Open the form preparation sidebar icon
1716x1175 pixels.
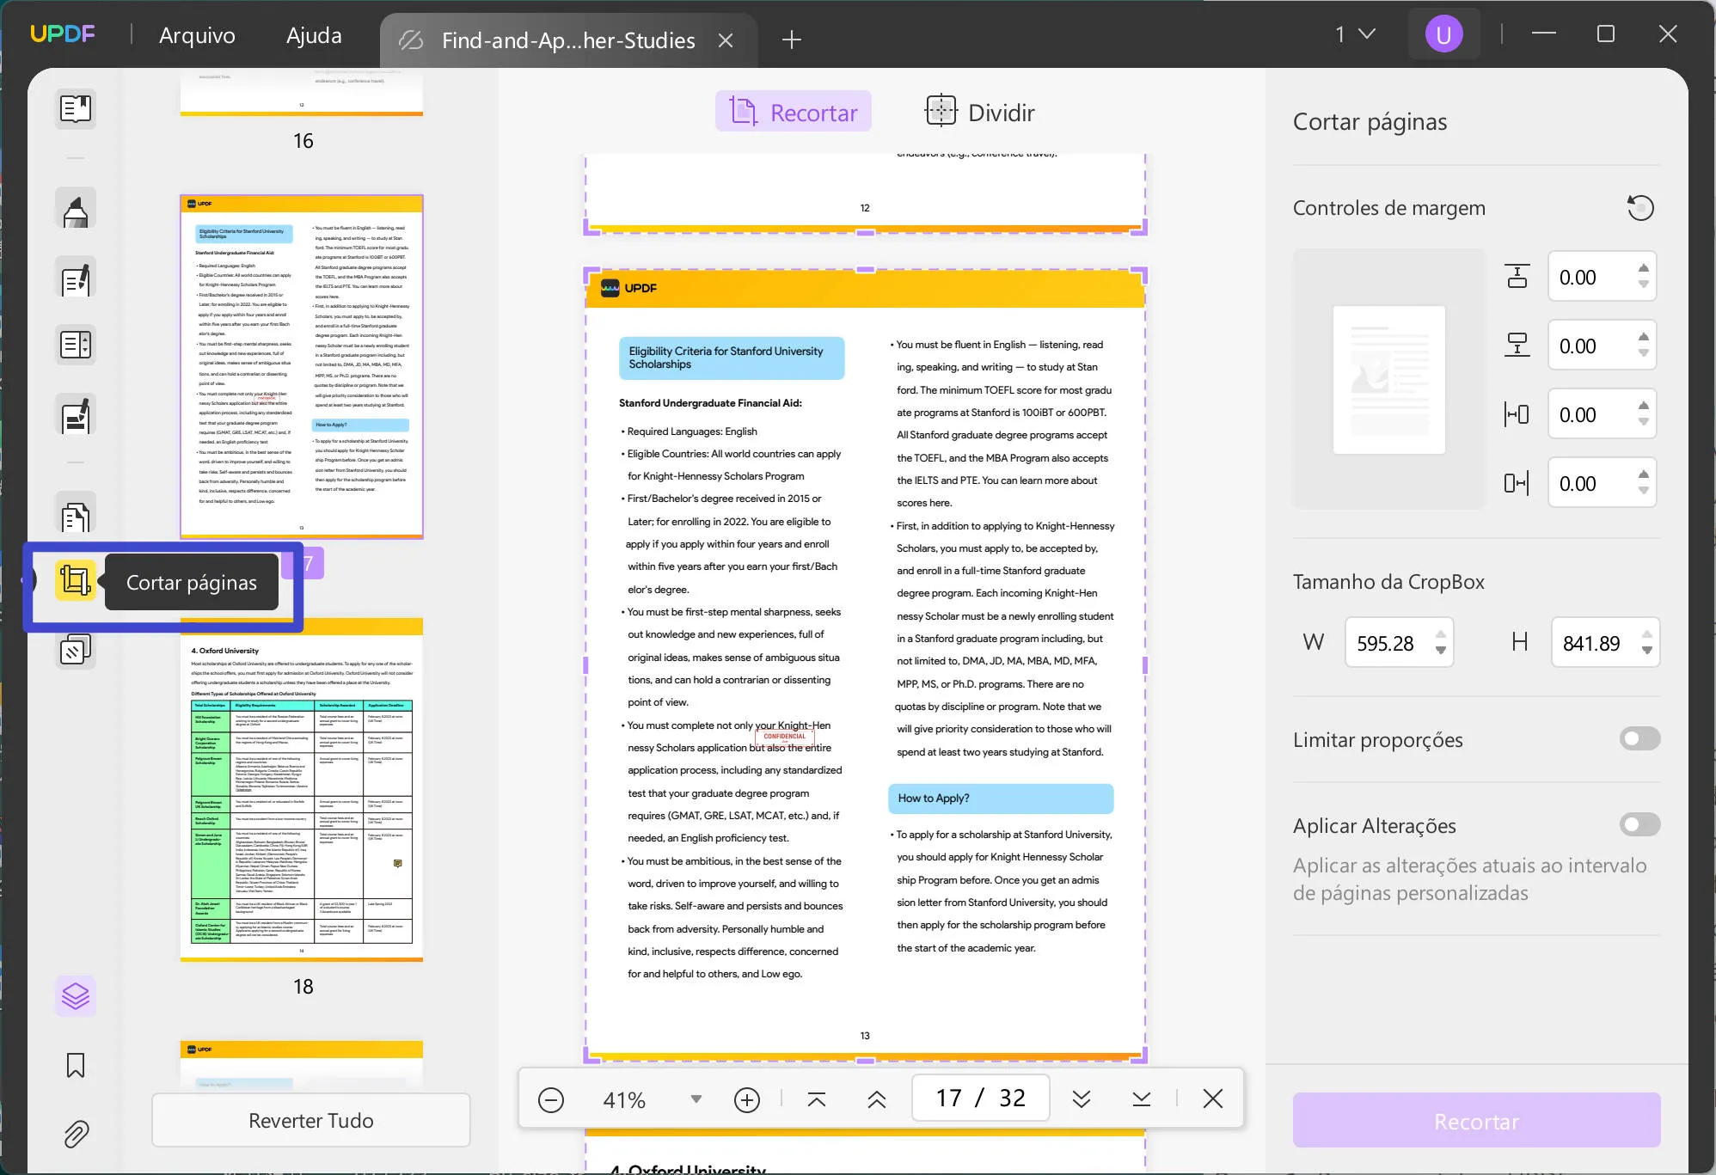[76, 345]
